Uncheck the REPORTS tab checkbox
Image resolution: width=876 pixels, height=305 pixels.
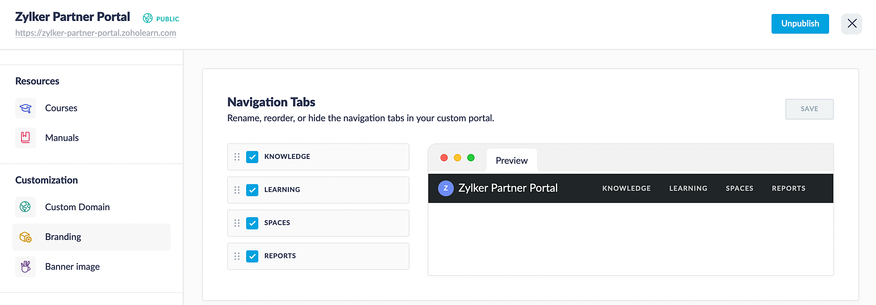coord(252,256)
